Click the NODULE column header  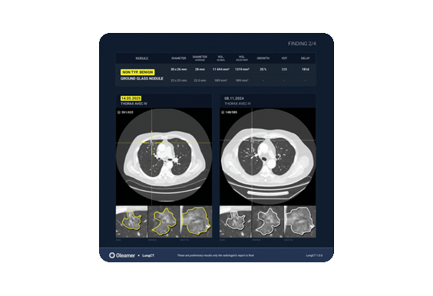pos(142,58)
